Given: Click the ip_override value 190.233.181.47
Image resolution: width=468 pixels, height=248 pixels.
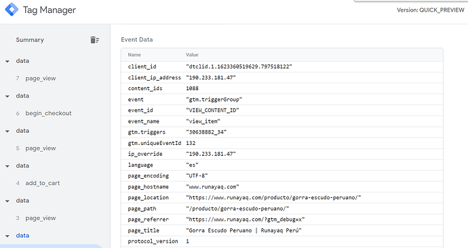Looking at the screenshot, I should pos(211,154).
